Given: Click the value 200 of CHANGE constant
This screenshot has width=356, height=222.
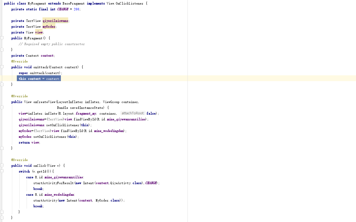Looking at the screenshot, I should point(76,9).
